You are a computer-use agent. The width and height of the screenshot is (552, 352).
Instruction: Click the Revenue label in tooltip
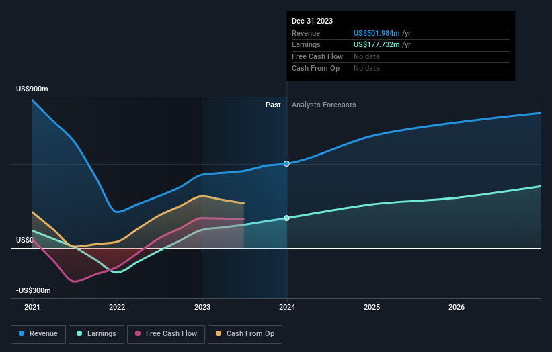point(306,33)
